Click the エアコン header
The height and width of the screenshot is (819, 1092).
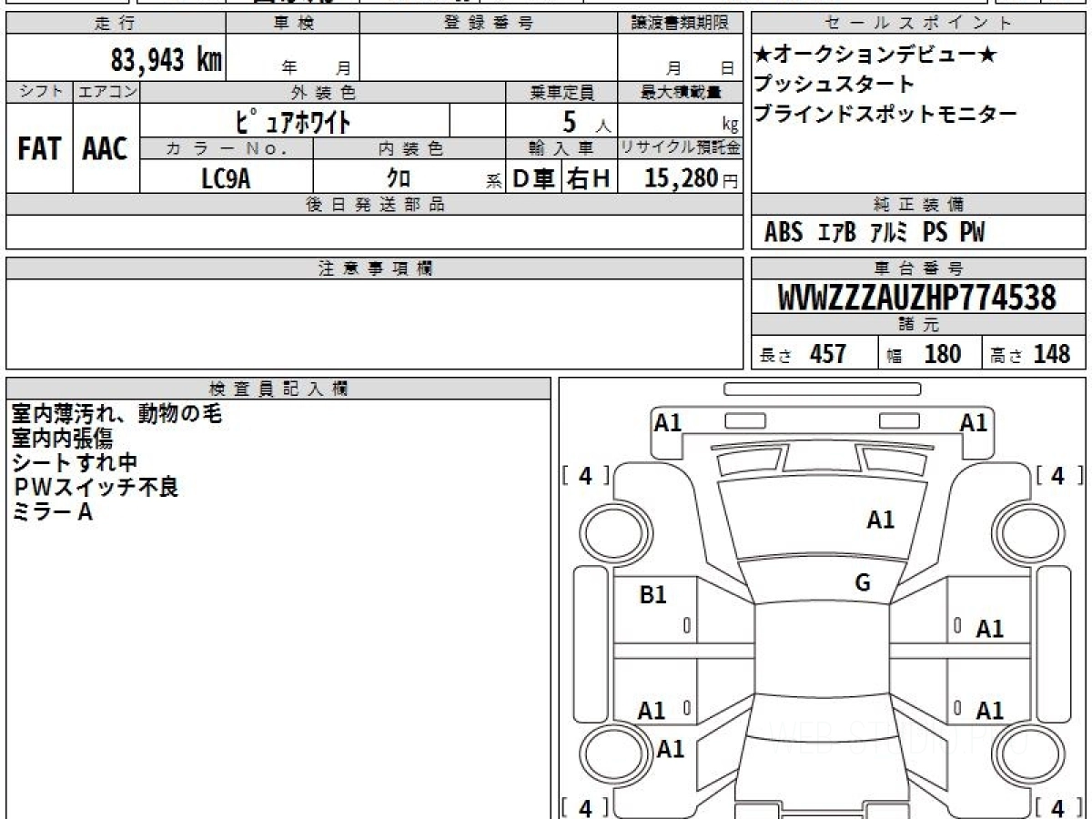(106, 92)
